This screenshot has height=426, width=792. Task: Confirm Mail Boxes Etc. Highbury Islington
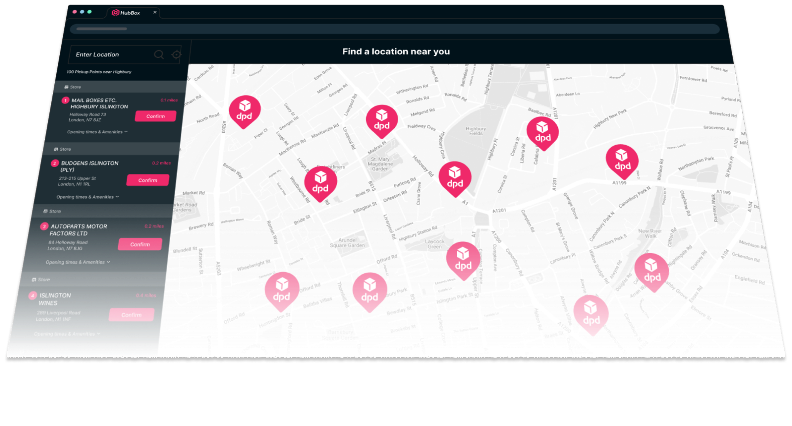(155, 116)
